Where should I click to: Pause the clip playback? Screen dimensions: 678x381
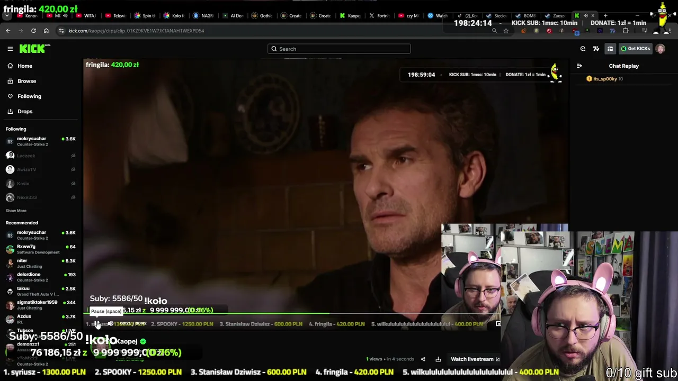click(97, 323)
